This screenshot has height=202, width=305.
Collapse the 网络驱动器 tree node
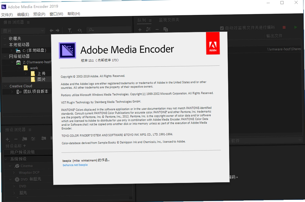(5, 56)
